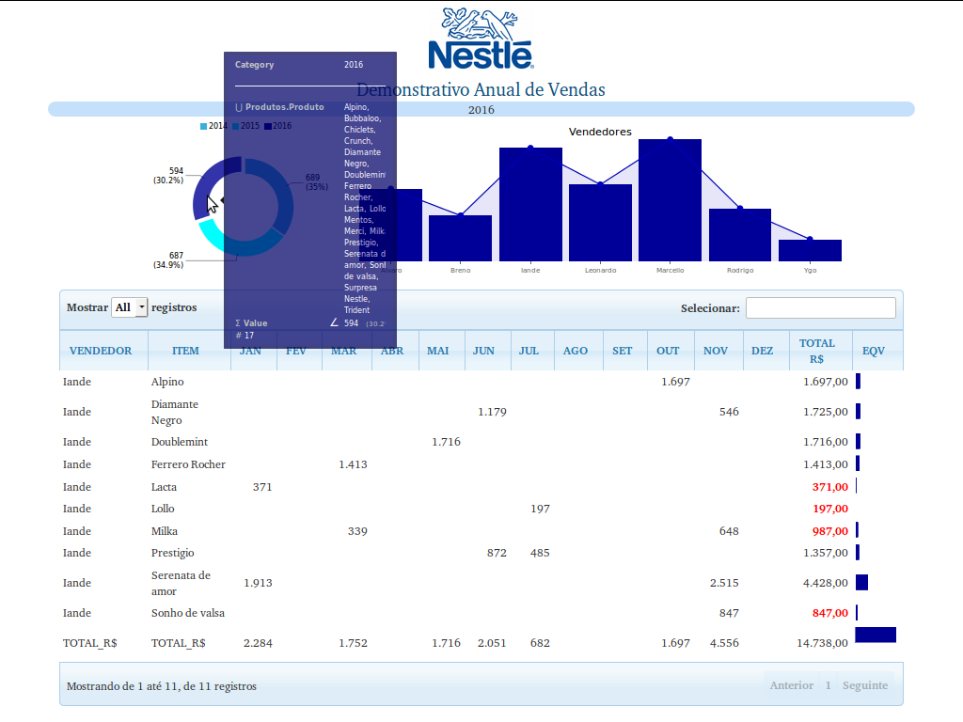Go to the Anterior page
Image resolution: width=963 pixels, height=722 pixels.
(792, 685)
